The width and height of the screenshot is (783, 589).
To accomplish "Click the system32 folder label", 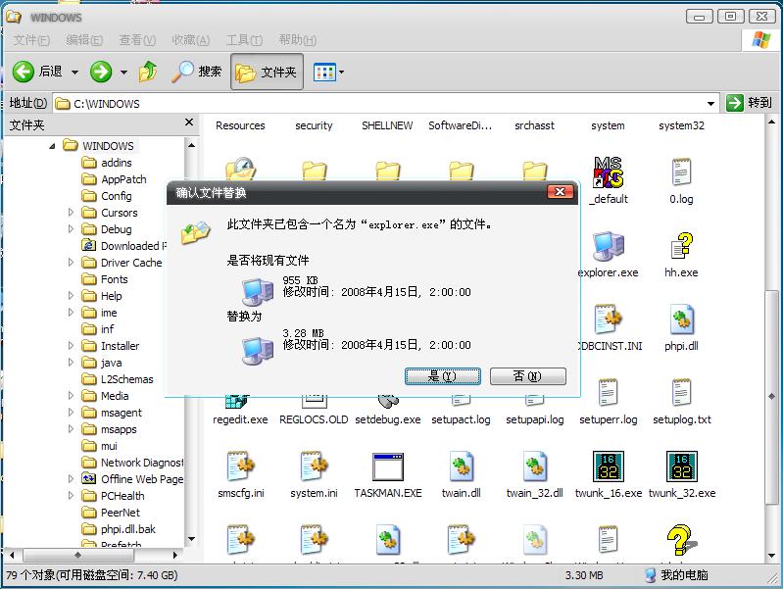I will point(681,125).
